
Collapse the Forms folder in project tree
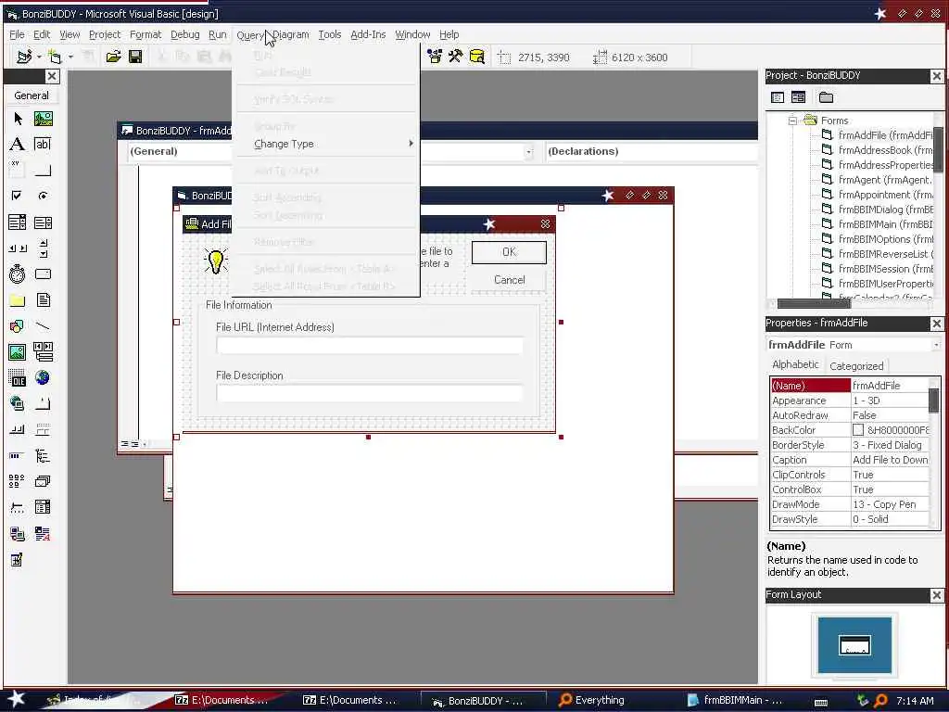792,121
